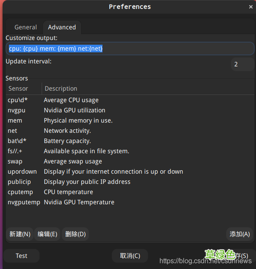
Task: Sort by the Sensor column header
Action: [x=24, y=89]
